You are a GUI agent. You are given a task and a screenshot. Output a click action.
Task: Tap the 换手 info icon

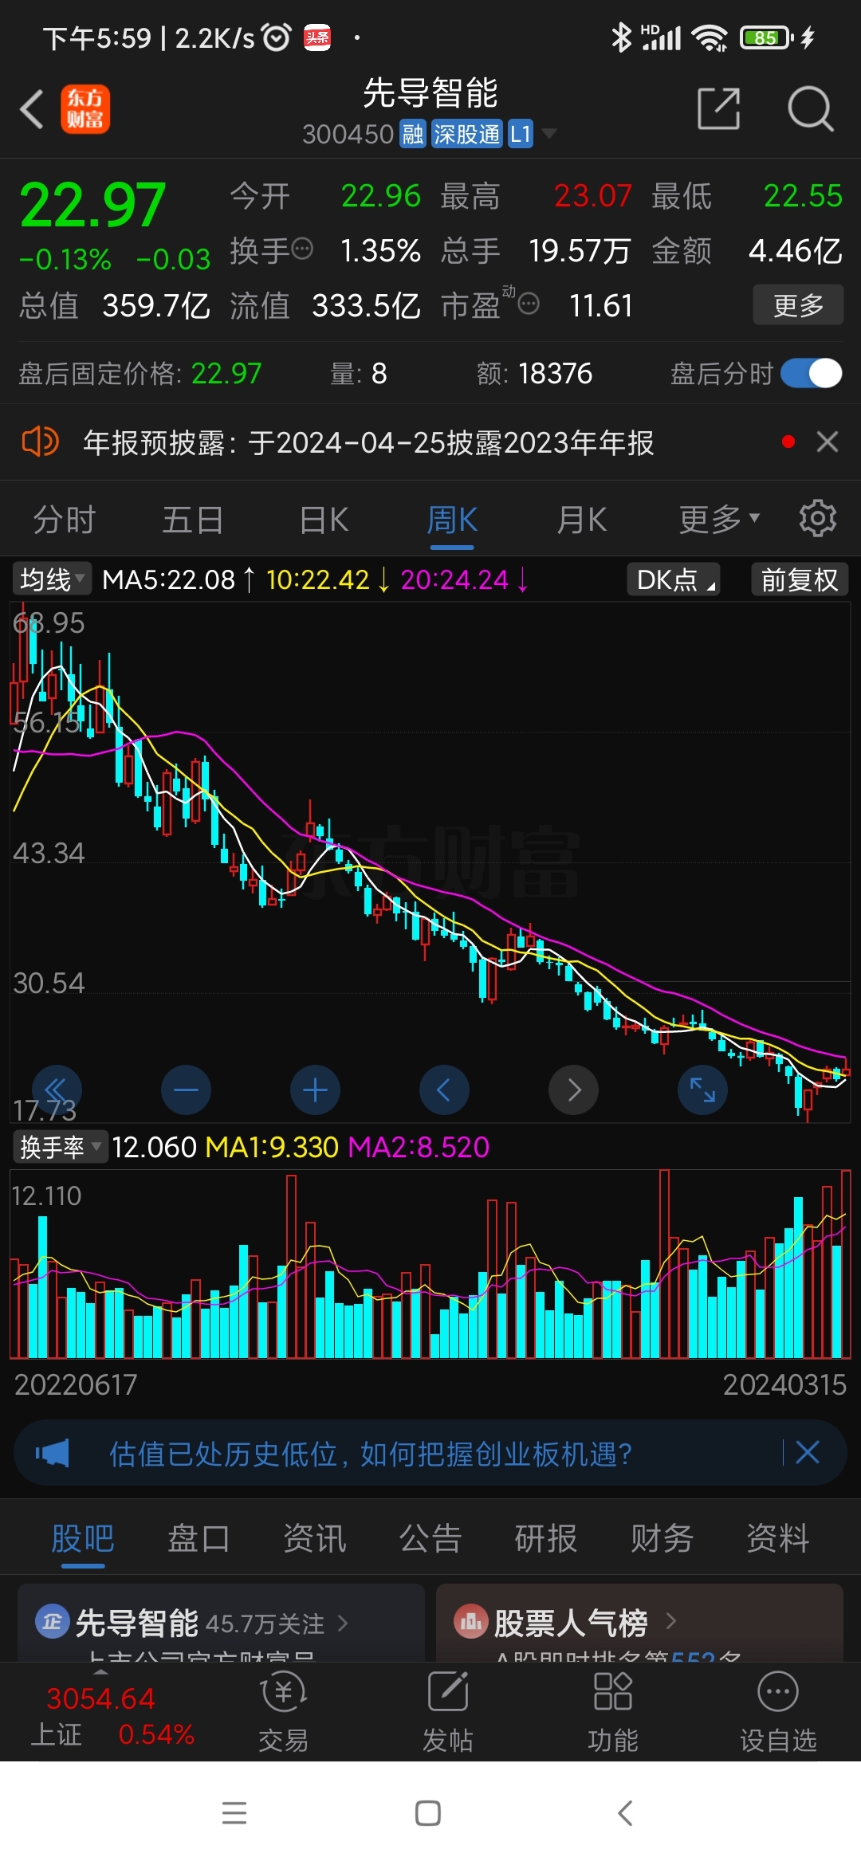[302, 249]
